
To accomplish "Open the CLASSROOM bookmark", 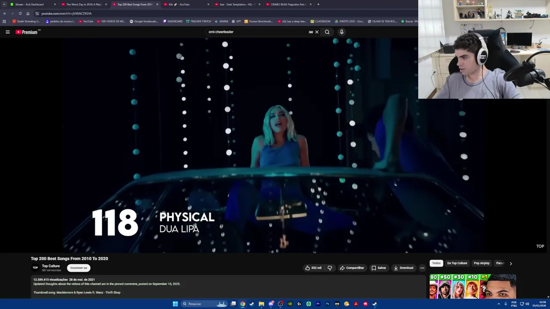I will pos(321,21).
